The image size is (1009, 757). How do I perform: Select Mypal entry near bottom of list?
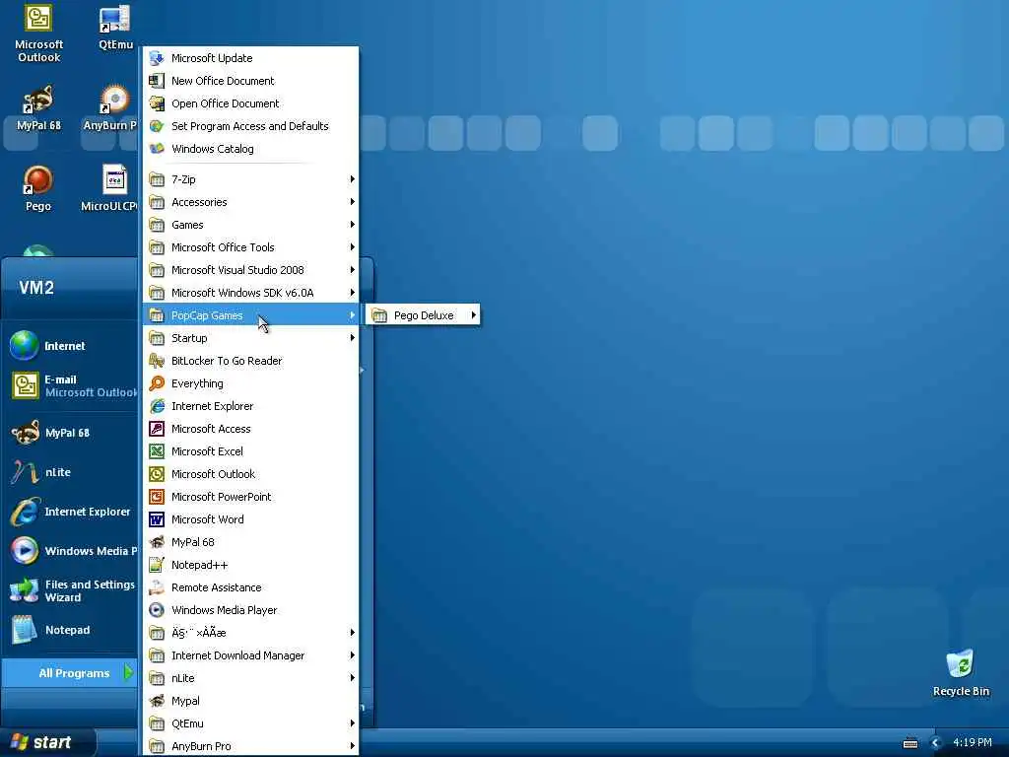(x=251, y=701)
